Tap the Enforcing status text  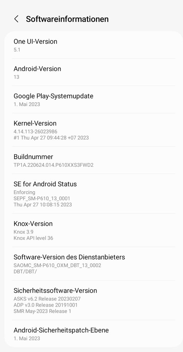tap(24, 192)
